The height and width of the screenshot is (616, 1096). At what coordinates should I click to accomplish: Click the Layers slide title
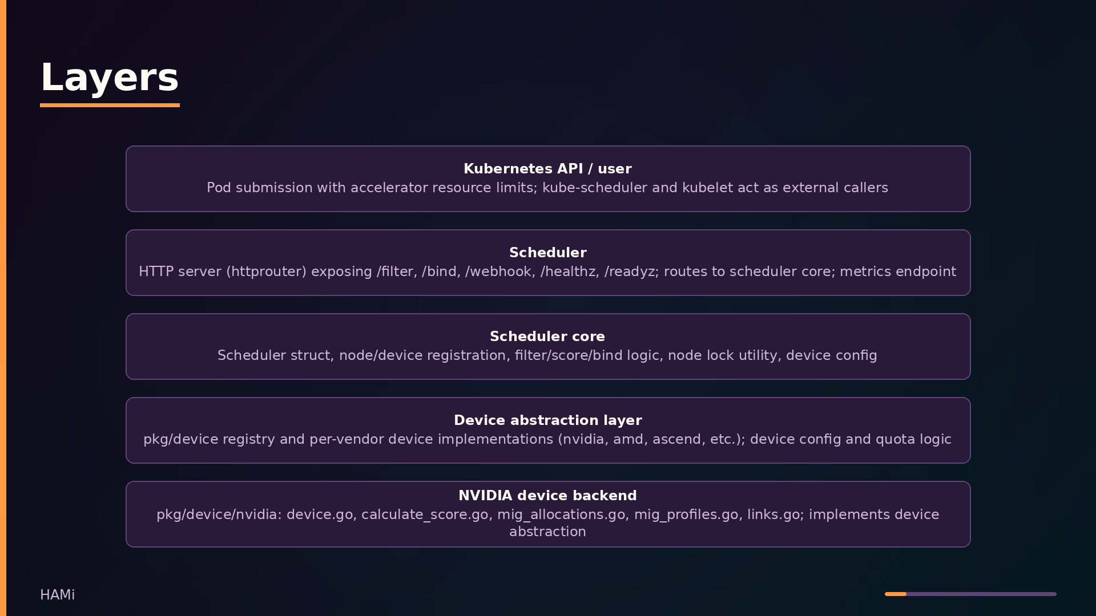(110, 78)
